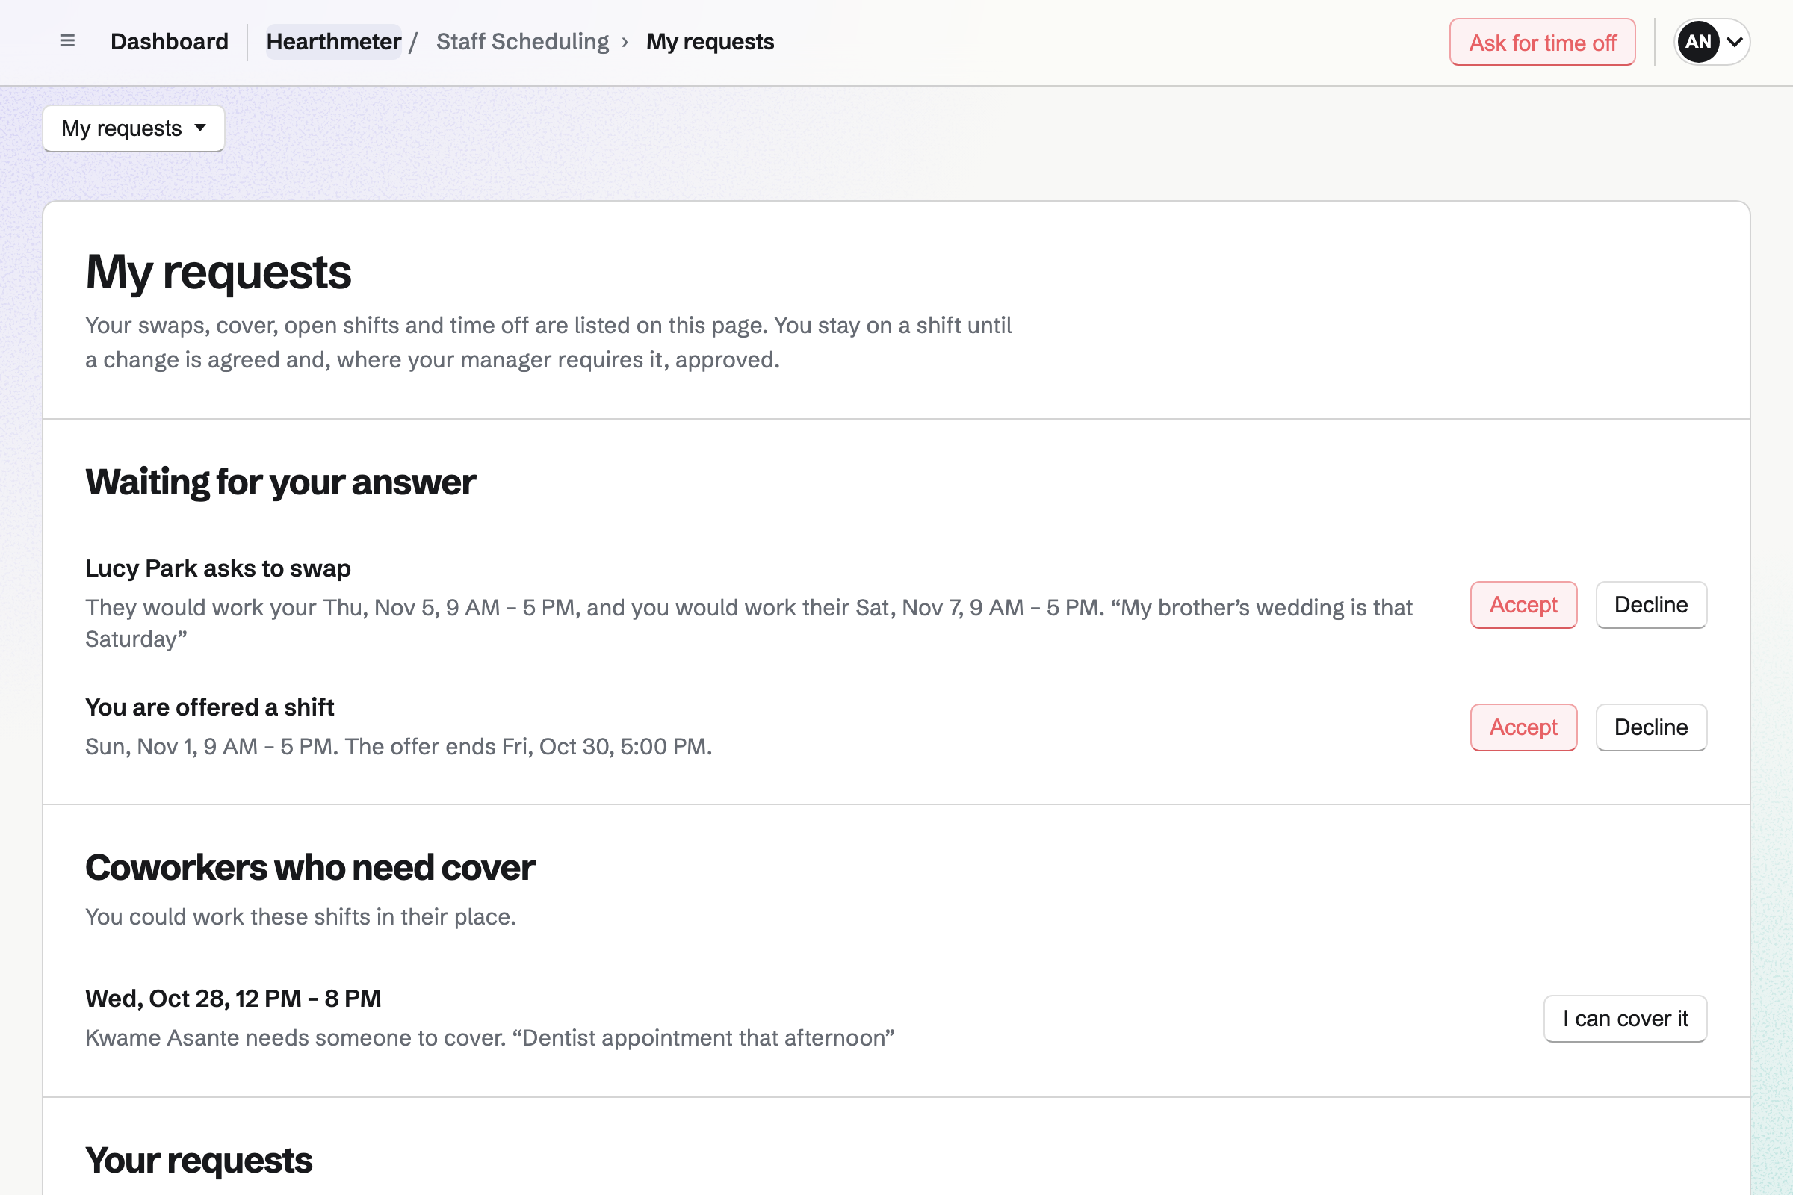Click 'Wed, Oct 28, 12 PM - 8 PM' row title
The height and width of the screenshot is (1195, 1793).
coord(233,999)
